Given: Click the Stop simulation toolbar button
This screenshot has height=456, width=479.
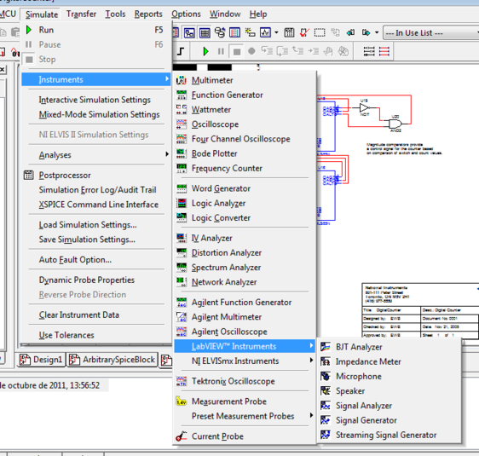Looking at the screenshot, I should coord(236,51).
